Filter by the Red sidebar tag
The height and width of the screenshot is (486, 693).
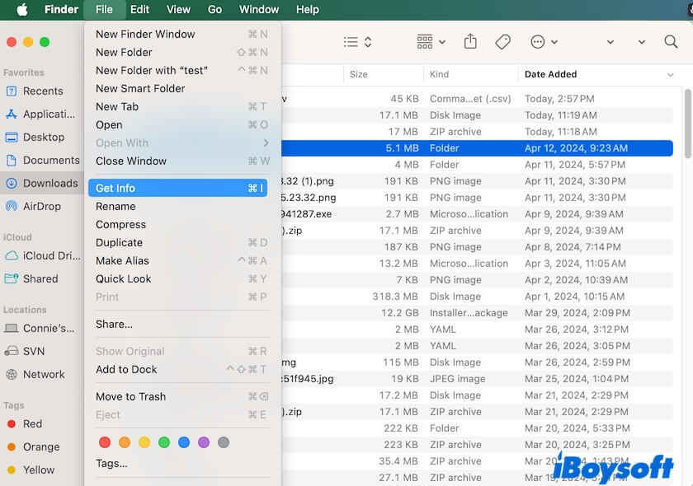pos(26,423)
